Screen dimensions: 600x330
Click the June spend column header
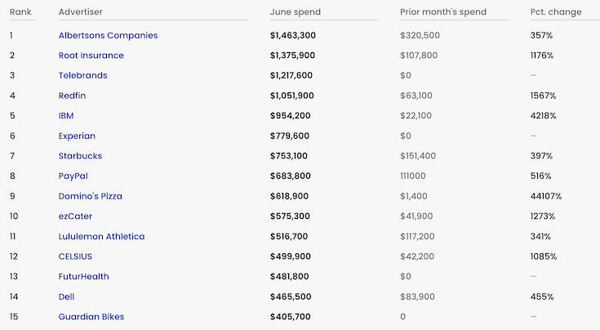295,12
